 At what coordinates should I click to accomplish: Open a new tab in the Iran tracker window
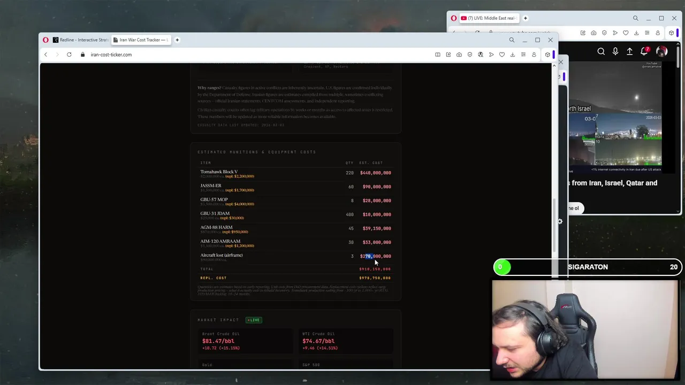coord(177,40)
